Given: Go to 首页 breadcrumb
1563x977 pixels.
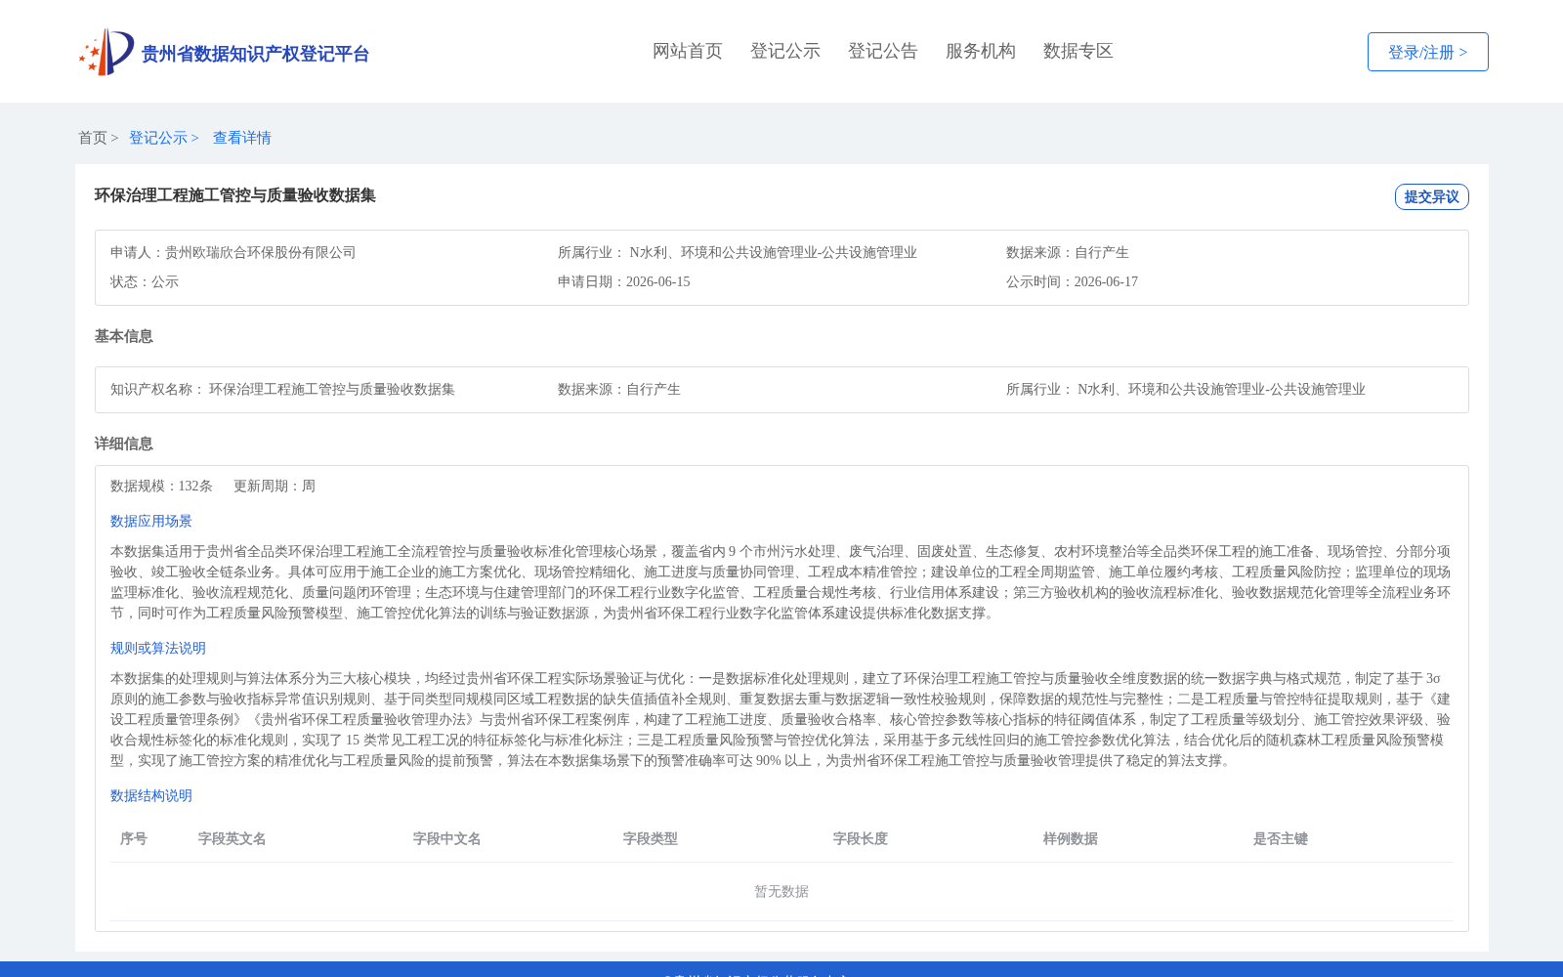Looking at the screenshot, I should coord(93,138).
